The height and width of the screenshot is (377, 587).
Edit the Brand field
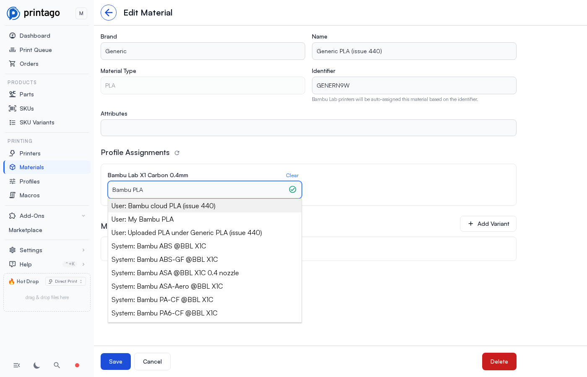pos(203,51)
